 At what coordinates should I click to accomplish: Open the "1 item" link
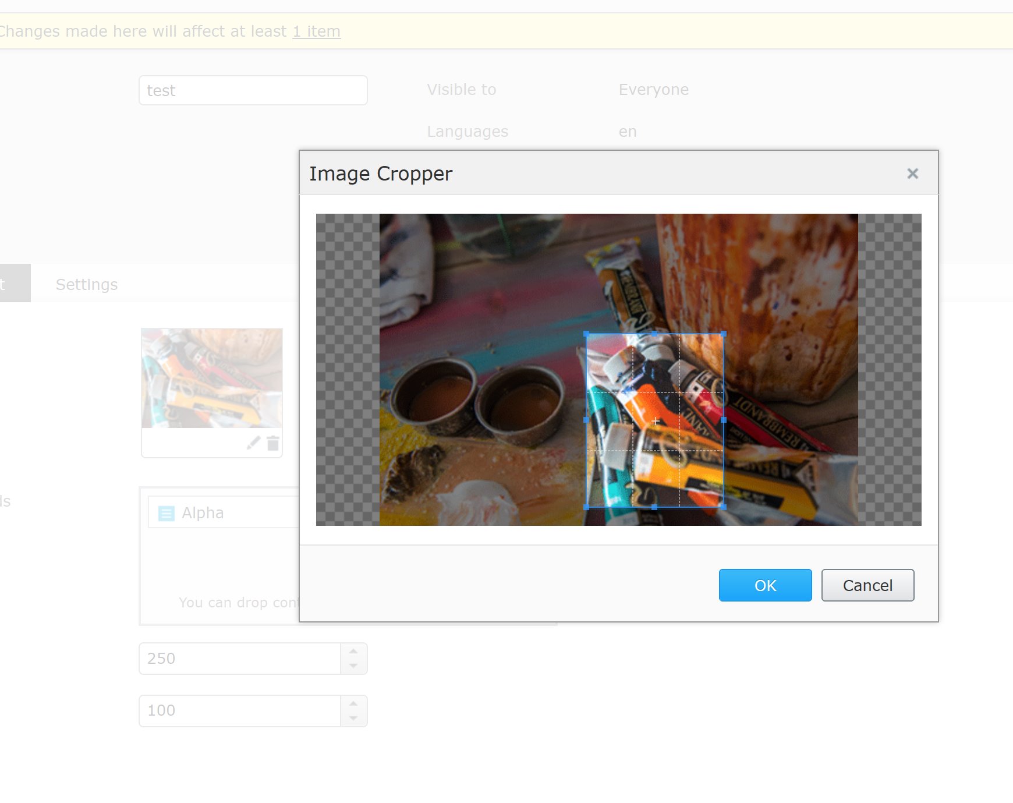pos(316,31)
